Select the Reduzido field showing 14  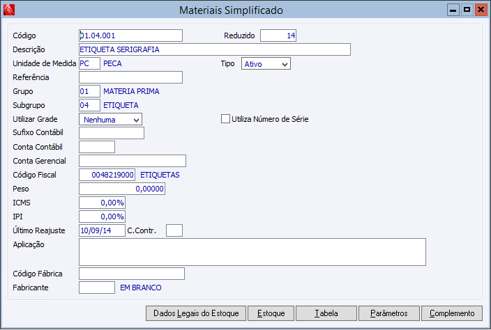[x=278, y=36]
